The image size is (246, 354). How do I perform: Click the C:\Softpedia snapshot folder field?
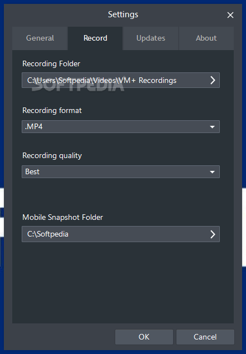121,234
